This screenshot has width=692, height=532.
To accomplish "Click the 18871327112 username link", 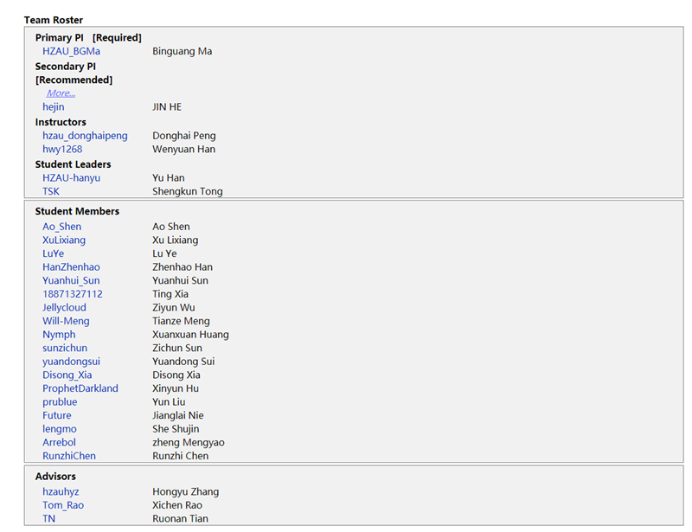I will pos(73,294).
